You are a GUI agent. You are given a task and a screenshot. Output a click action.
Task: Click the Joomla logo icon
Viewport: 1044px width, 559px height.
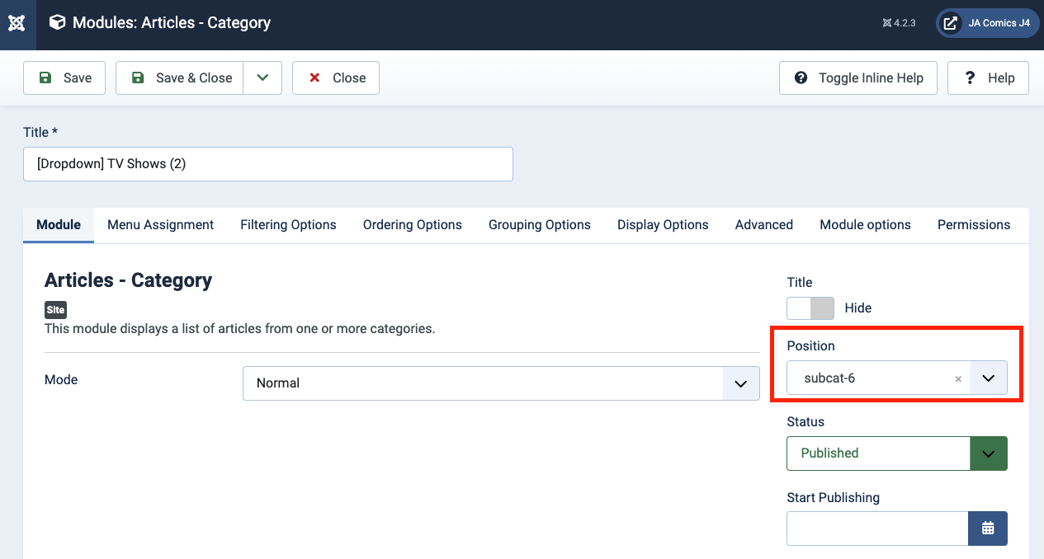pos(17,23)
